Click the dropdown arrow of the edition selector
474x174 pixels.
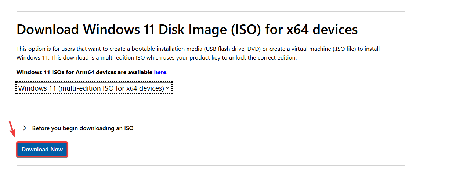pos(168,88)
